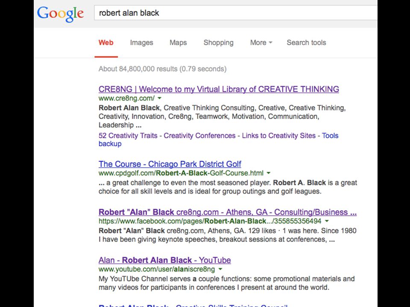Click the youtube.com/user/alaniscre8ng URL text
The image size is (410, 307).
[x=157, y=269]
